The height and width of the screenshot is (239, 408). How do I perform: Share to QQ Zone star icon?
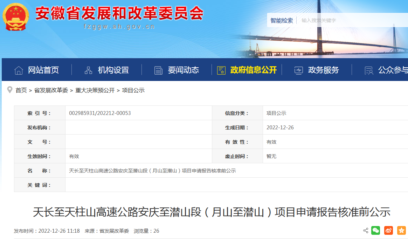pyautogui.click(x=401, y=230)
